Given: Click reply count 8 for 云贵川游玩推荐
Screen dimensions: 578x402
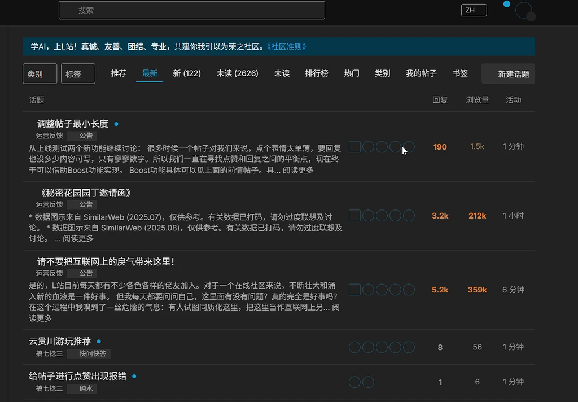Looking at the screenshot, I should [440, 347].
